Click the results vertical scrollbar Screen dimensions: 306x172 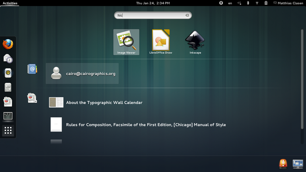[x=302, y=79]
